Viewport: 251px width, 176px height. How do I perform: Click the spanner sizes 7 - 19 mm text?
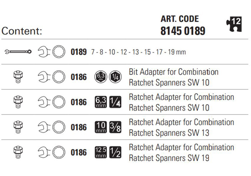tap(138, 52)
